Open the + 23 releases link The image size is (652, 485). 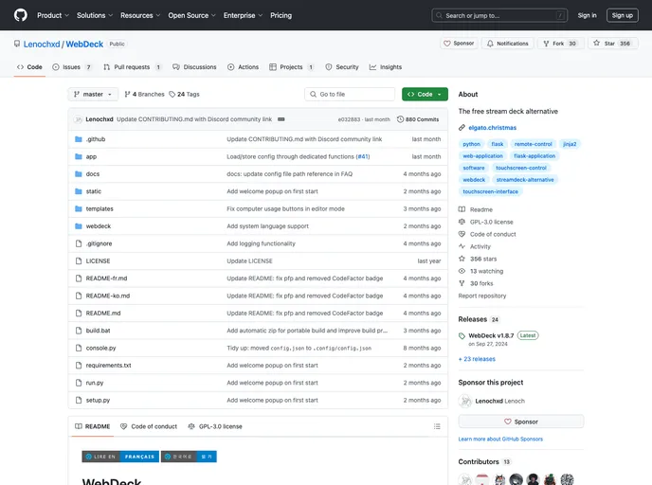point(477,359)
